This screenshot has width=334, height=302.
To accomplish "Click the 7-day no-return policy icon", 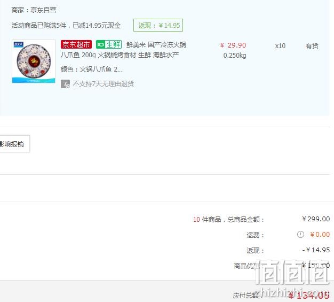I will [65, 84].
